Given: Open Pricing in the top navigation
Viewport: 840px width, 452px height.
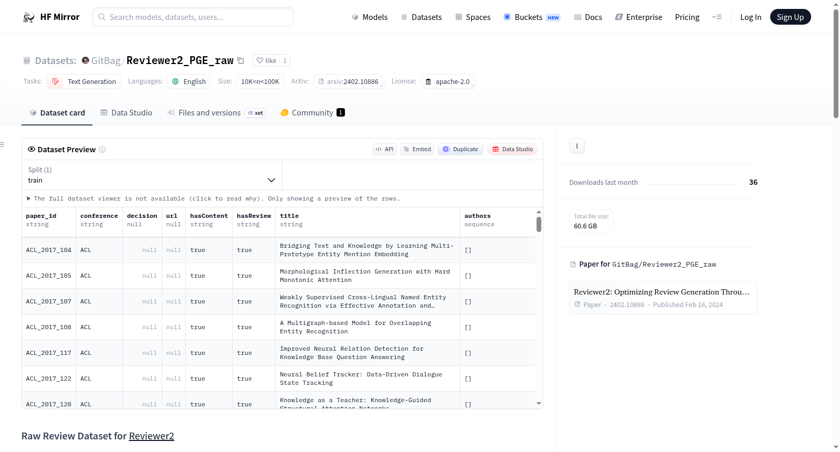Looking at the screenshot, I should (x=687, y=17).
